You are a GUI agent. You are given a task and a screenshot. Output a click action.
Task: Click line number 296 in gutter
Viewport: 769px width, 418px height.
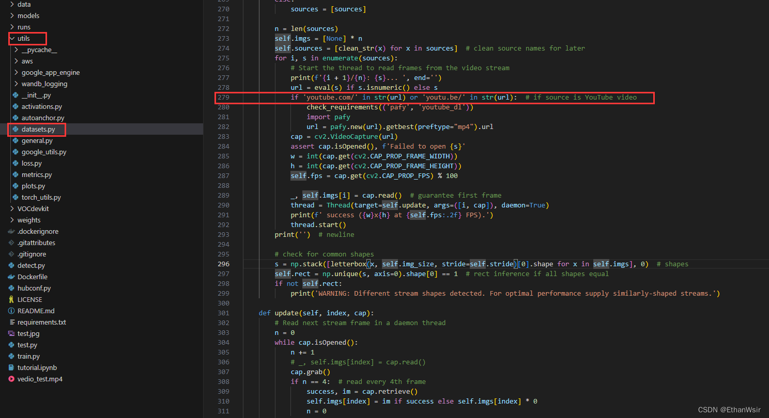tap(223, 264)
